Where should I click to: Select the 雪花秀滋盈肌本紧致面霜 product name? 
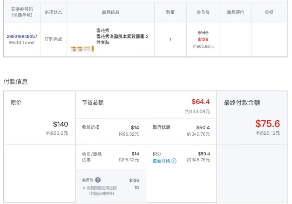coord(122,39)
